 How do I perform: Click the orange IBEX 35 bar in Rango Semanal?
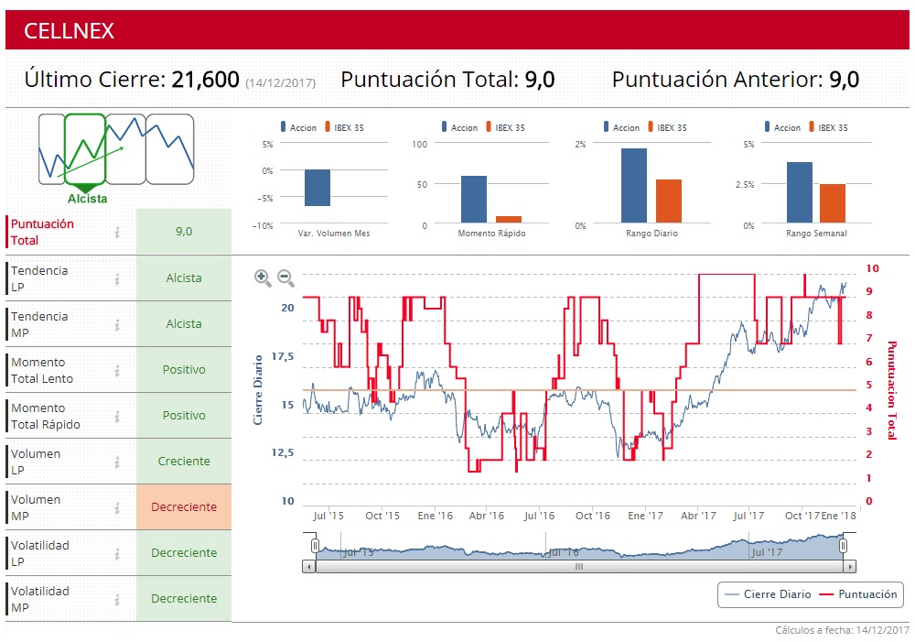coord(832,203)
